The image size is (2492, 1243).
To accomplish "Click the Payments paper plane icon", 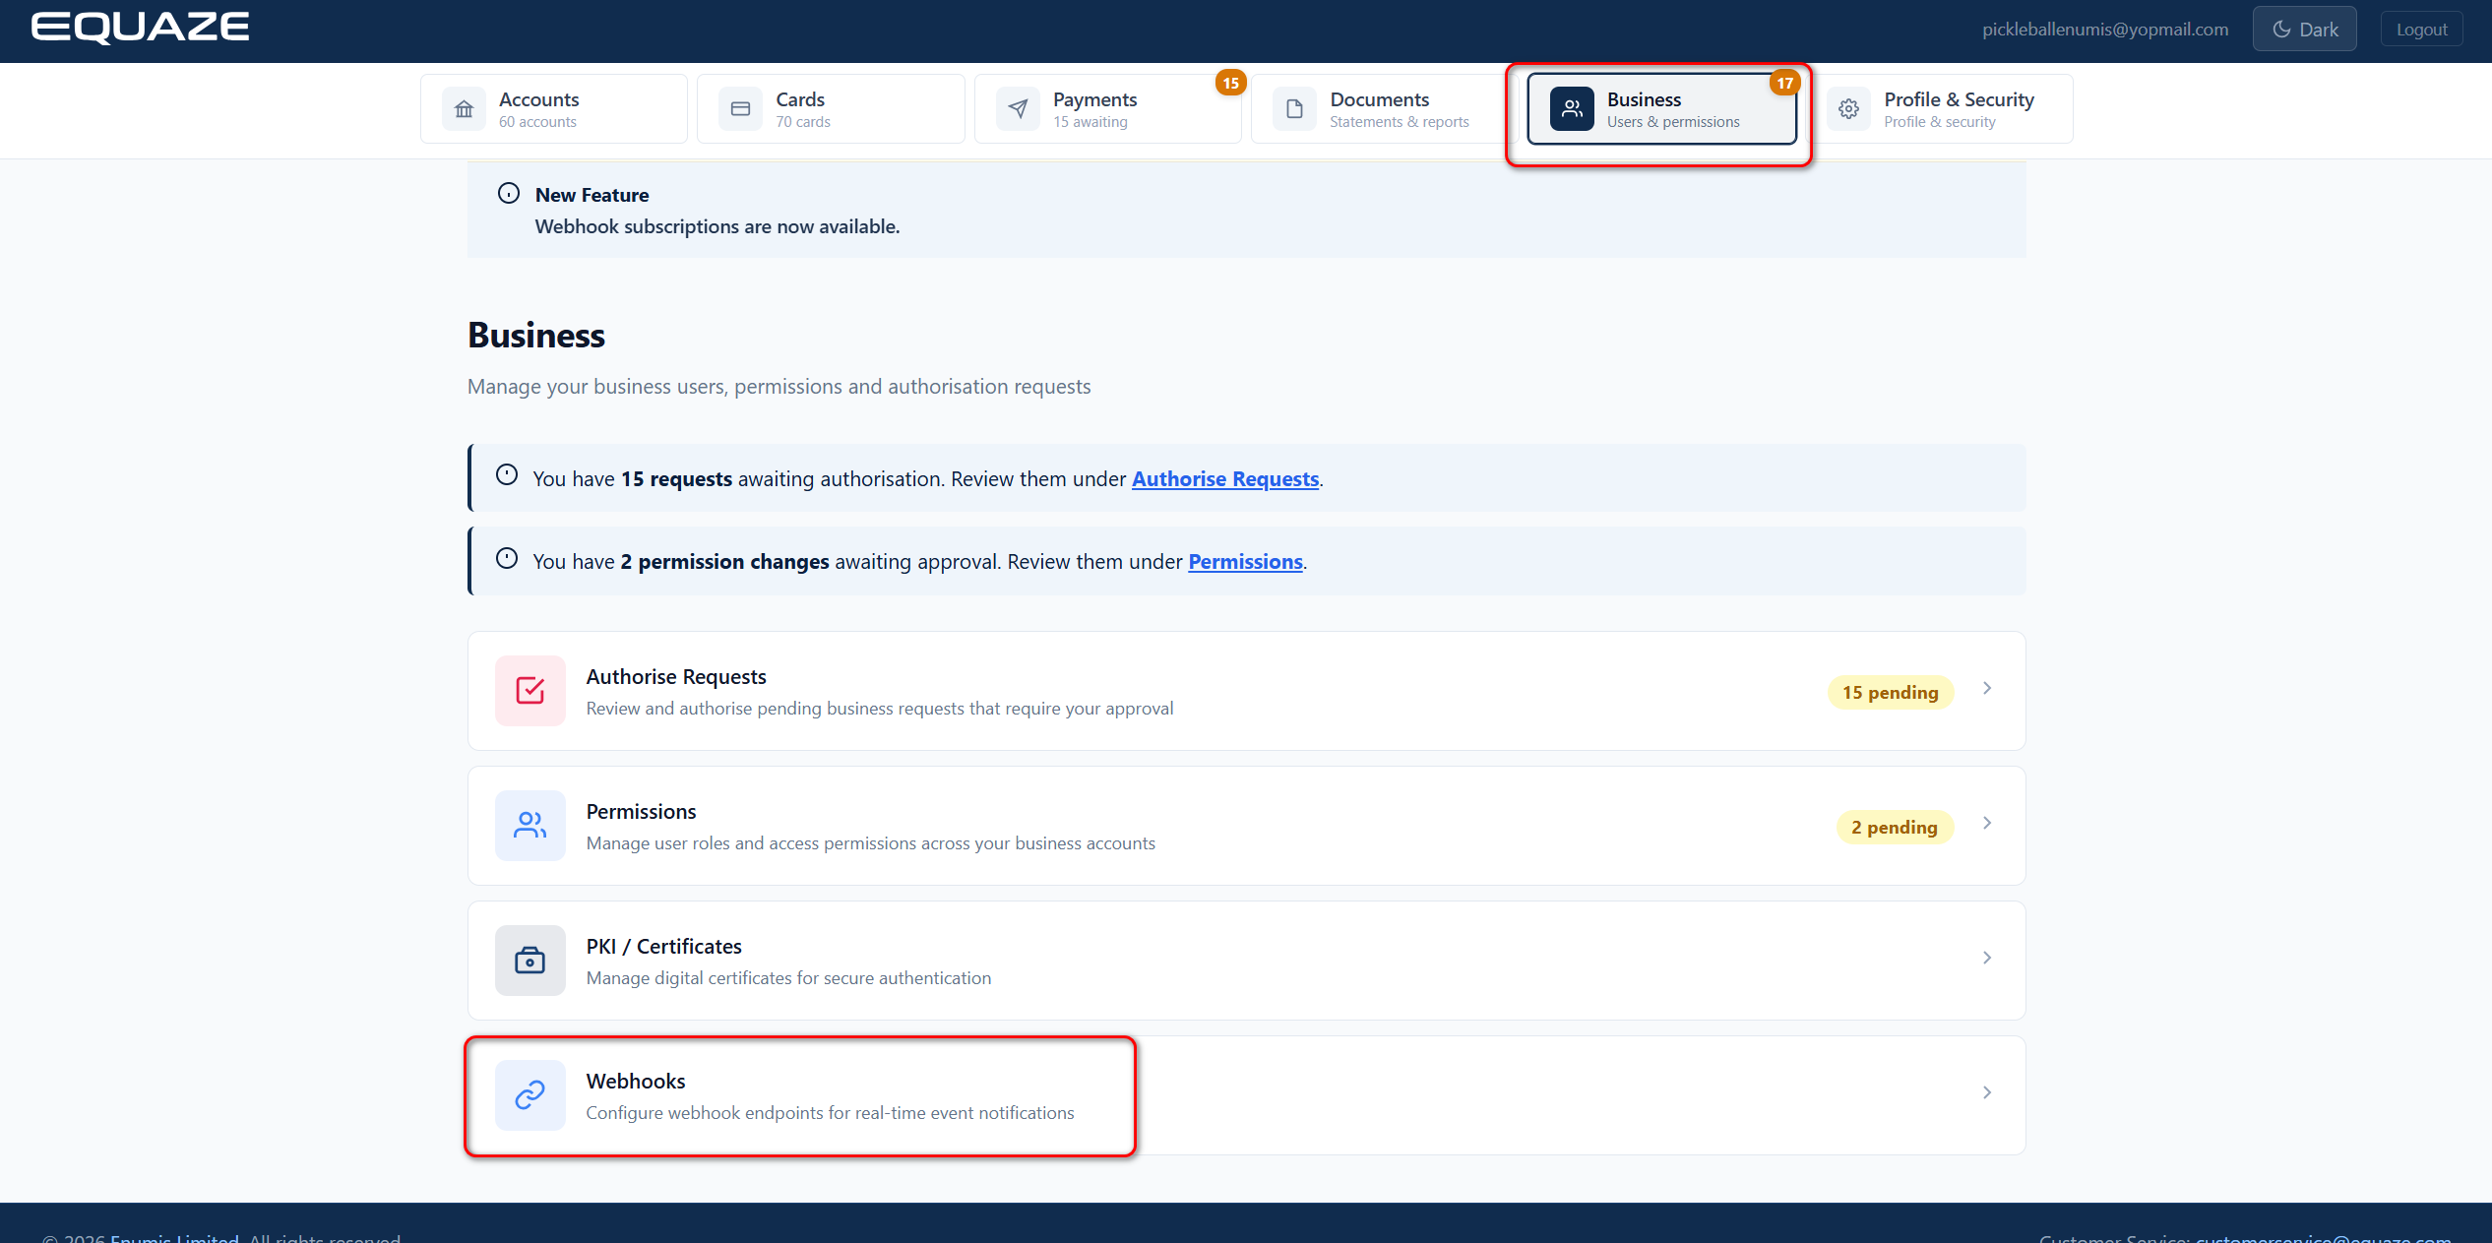I will coord(1018,109).
